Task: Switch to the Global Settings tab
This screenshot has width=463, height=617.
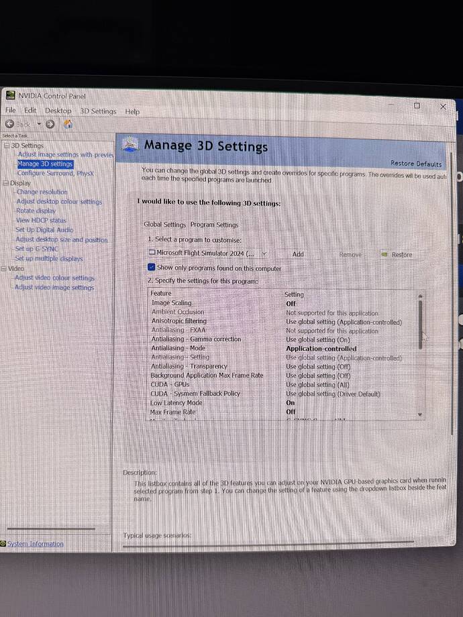Action: pyautogui.click(x=164, y=224)
